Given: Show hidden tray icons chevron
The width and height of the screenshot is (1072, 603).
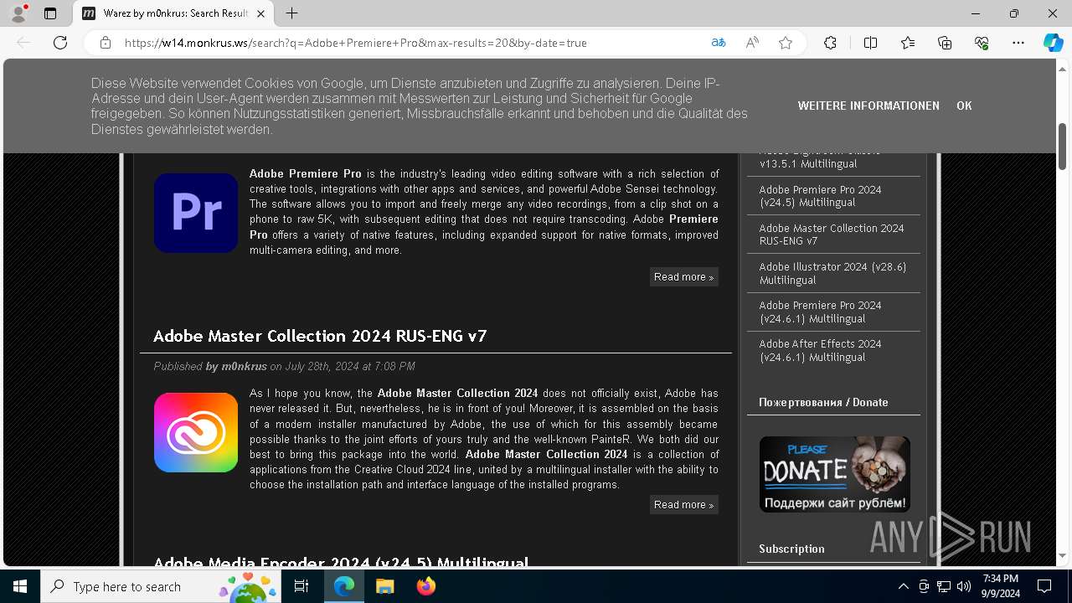Looking at the screenshot, I should point(903,586).
